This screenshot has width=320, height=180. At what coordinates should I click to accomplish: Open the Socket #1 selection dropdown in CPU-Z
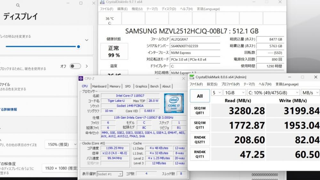tap(110, 174)
